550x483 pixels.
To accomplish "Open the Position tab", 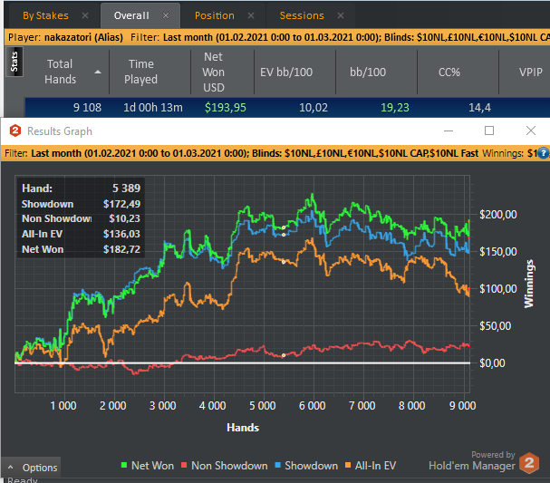I will pyautogui.click(x=215, y=15).
